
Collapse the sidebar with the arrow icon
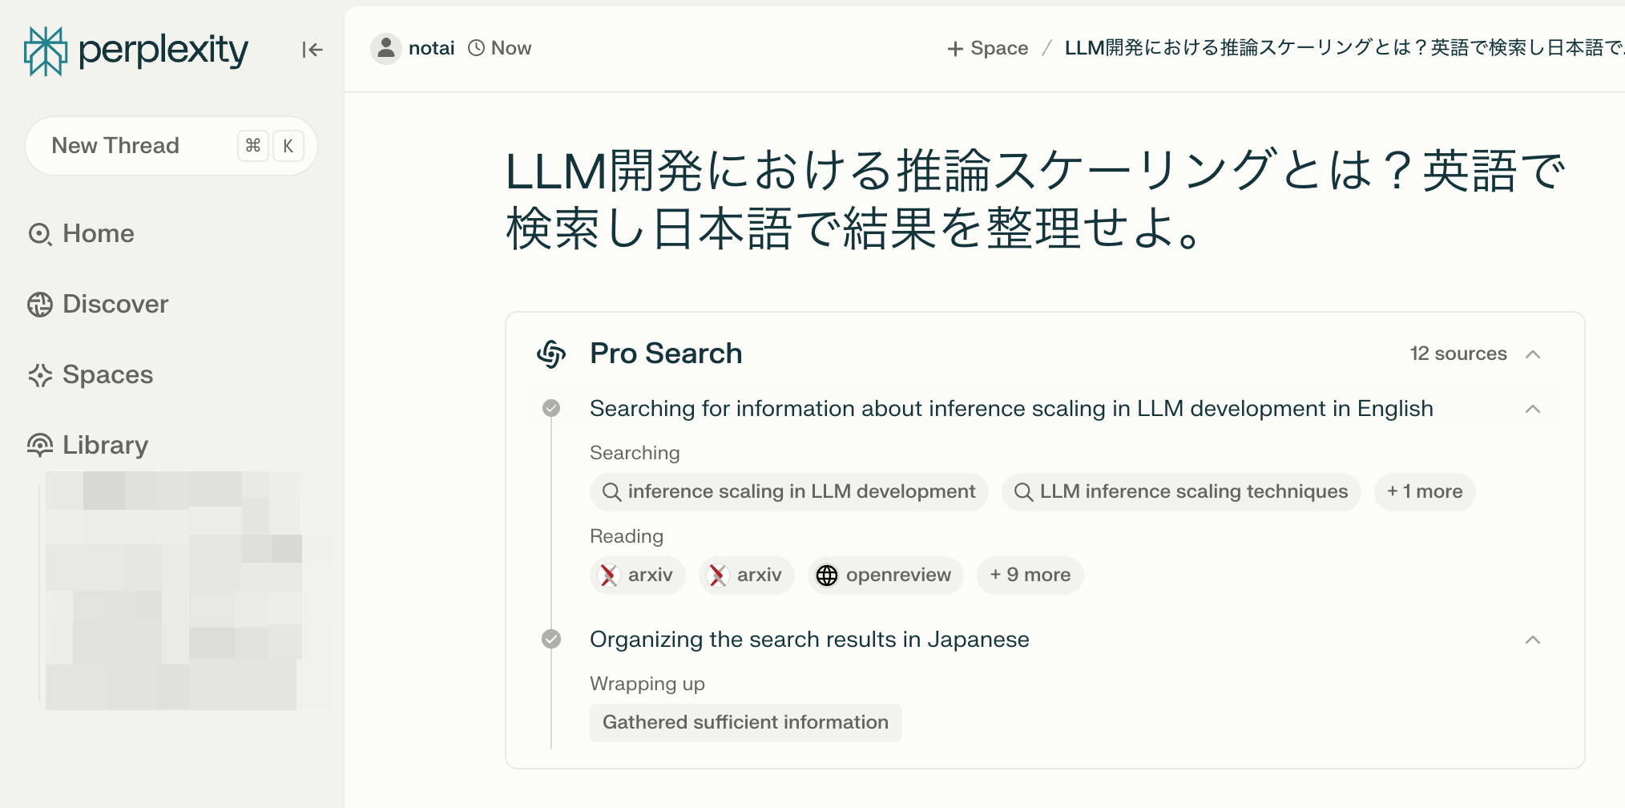312,50
